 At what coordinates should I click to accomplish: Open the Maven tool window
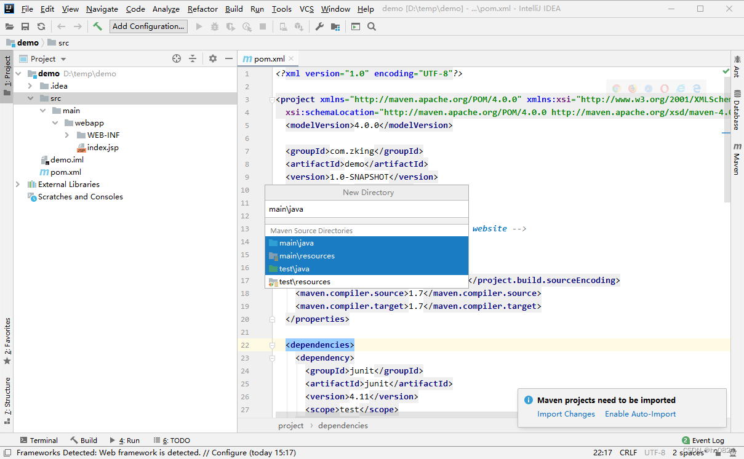click(x=737, y=159)
